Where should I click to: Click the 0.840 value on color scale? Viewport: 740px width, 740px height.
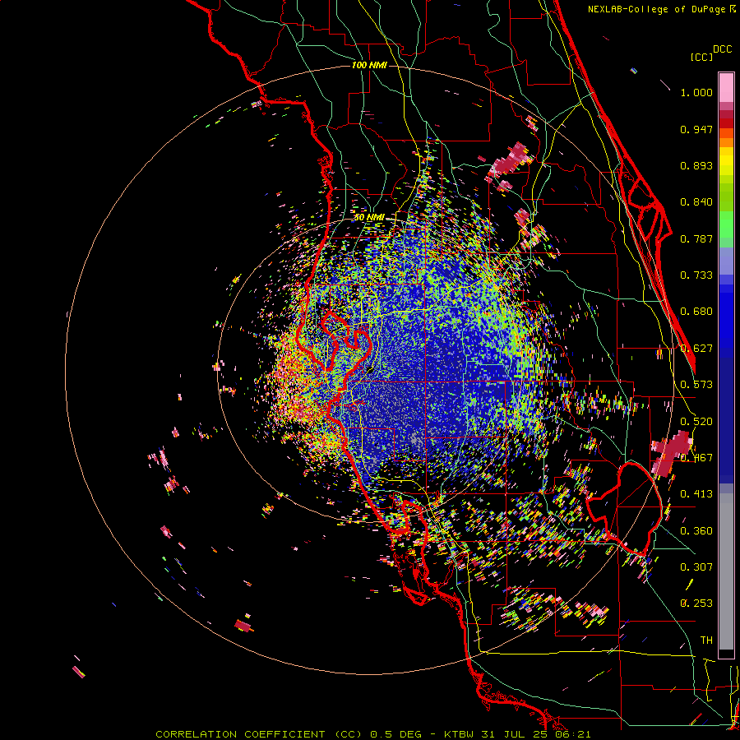pos(696,202)
